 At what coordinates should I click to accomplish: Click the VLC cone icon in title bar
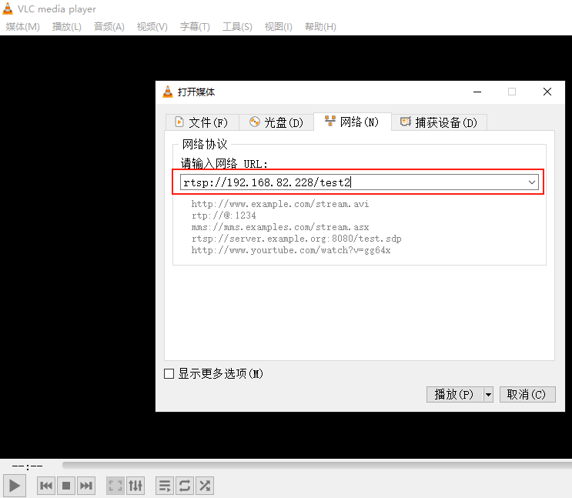click(x=8, y=8)
